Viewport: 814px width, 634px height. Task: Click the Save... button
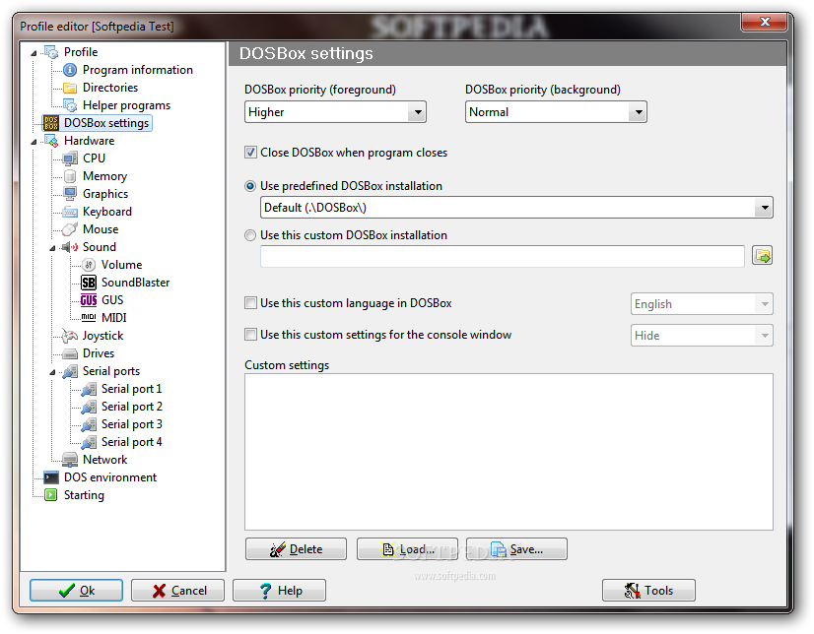click(x=516, y=549)
